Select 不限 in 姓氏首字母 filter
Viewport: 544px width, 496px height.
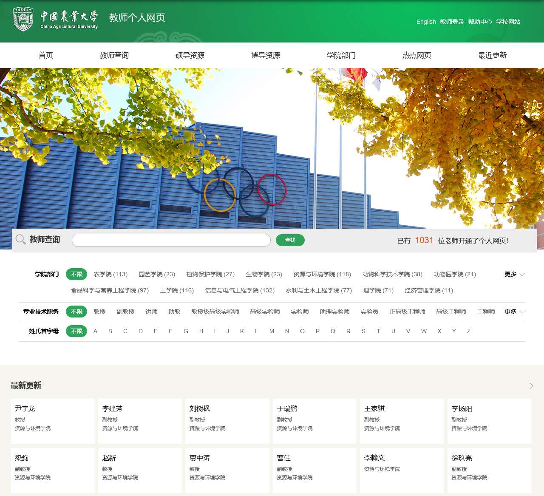coord(76,331)
